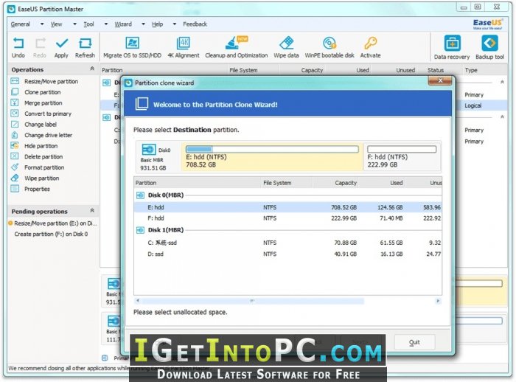Viewport: 516px width, 382px height.
Task: Open the View menu
Action: pos(56,24)
